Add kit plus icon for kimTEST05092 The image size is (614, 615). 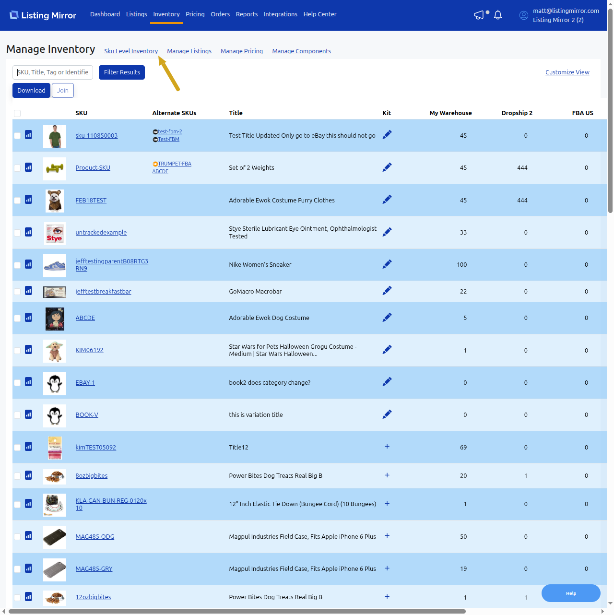pyautogui.click(x=387, y=447)
